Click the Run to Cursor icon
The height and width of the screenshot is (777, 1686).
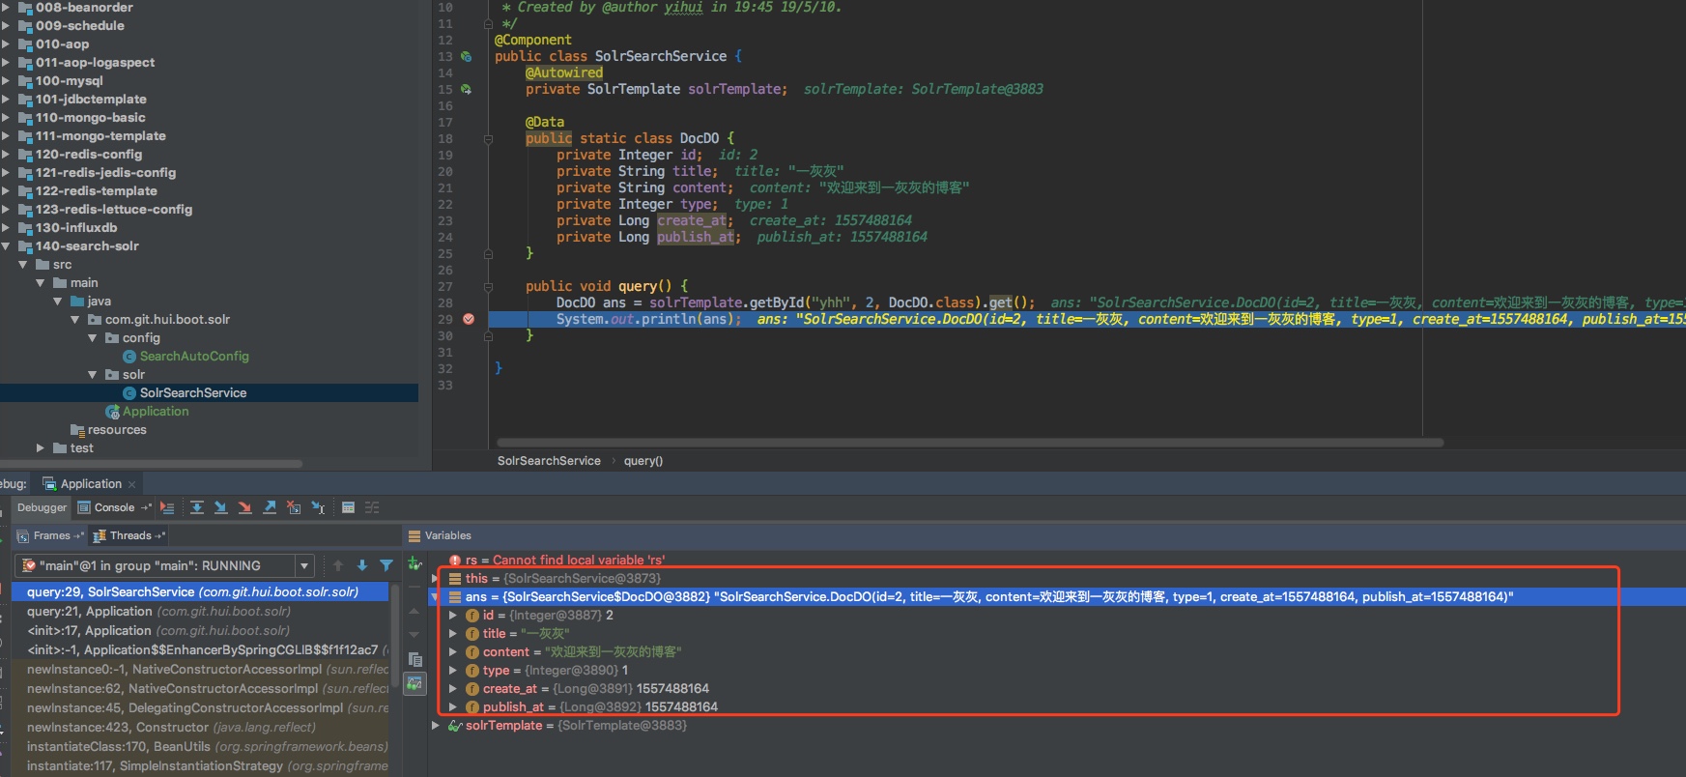318,507
